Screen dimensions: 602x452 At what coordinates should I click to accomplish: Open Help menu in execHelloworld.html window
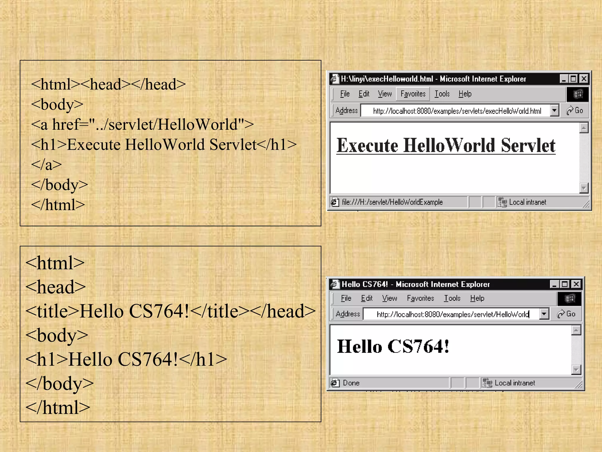point(465,94)
